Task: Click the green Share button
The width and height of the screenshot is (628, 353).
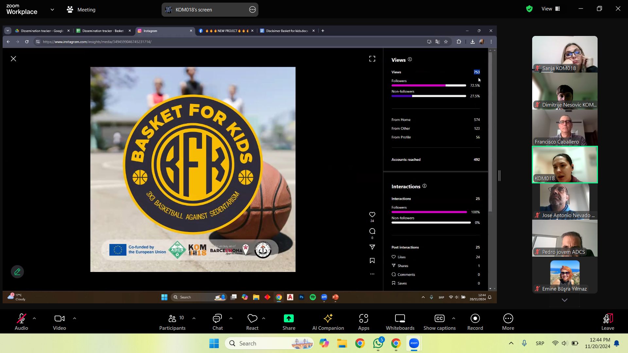Action: pos(289,322)
